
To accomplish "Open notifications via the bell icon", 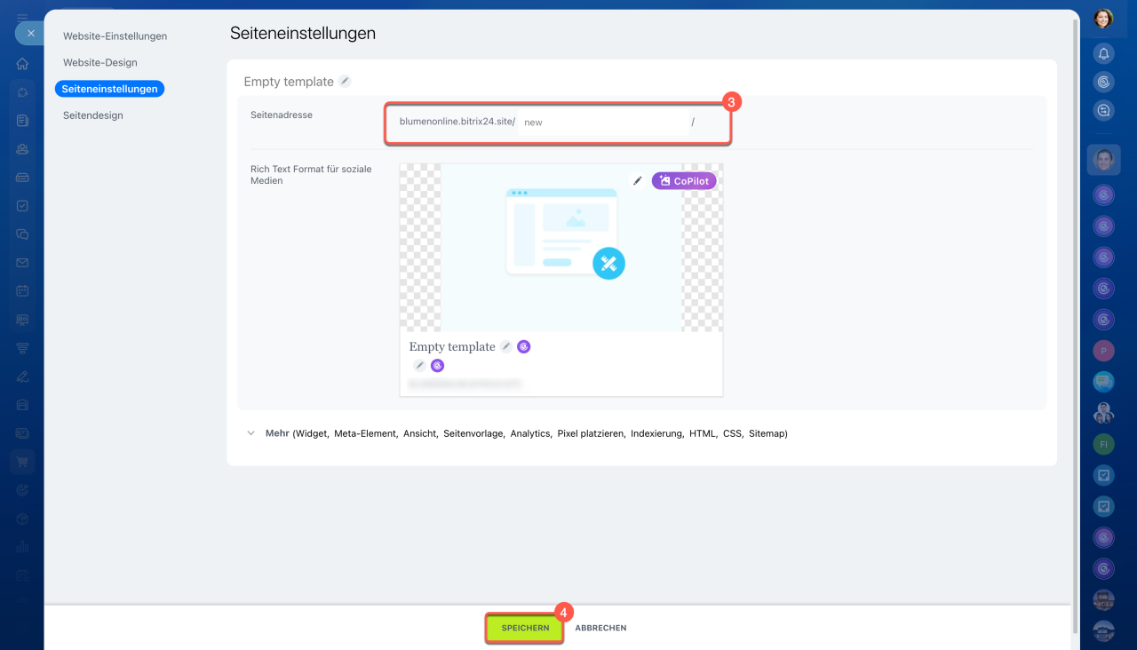I will 1103,53.
